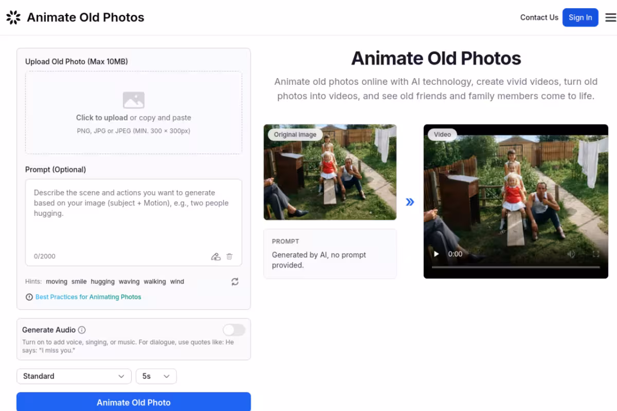Click the 0:00 video timestamp
617x411 pixels.
(455, 254)
